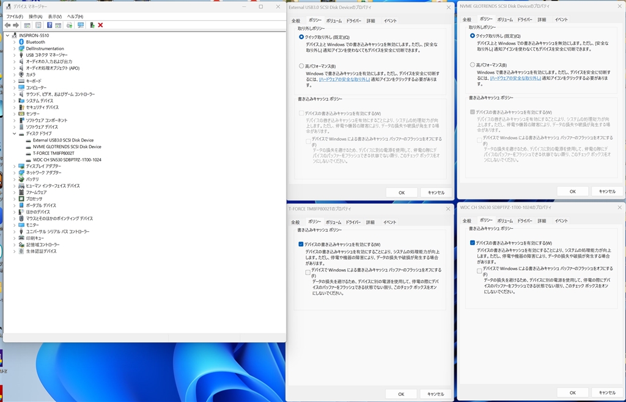Select the セキュリティ デバイス category icon
The width and height of the screenshot is (626, 402).
click(x=21, y=107)
